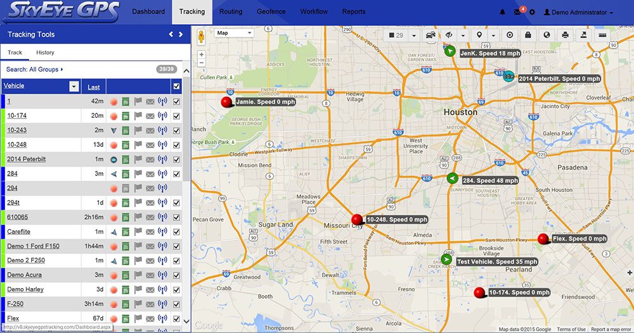Screen dimensions: 634x333
Task: Click the ruler measure icon in map toolbar
Action: click(x=602, y=35)
